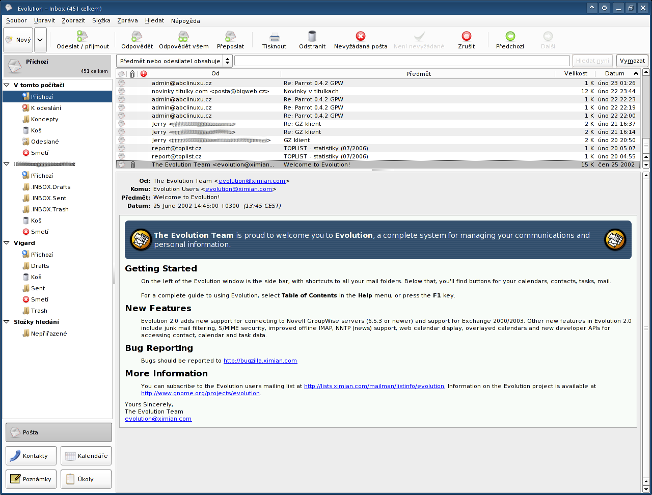Viewport: 652px width, 495px height.
Task: Switch to the Úkoly tasks component
Action: pos(86,479)
